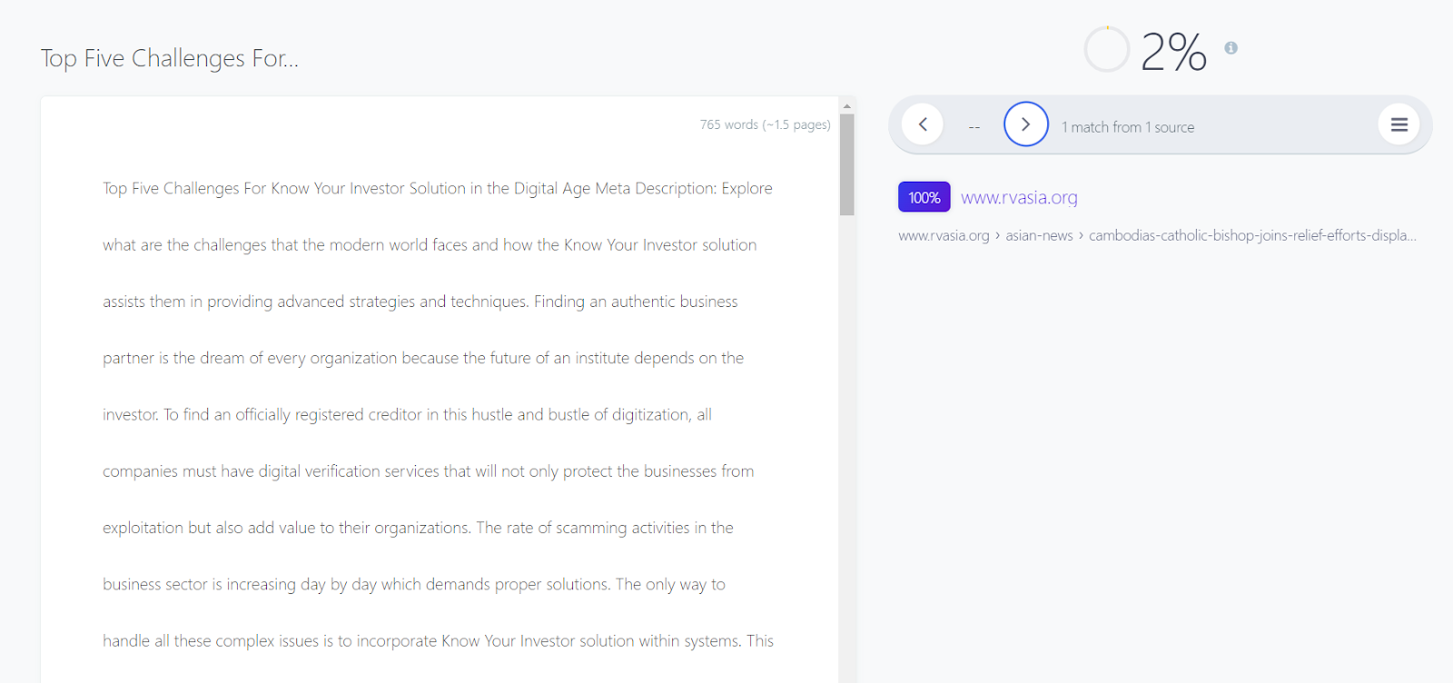The height and width of the screenshot is (683, 1453).
Task: Click the scrollbar up arrow
Action: [847, 106]
